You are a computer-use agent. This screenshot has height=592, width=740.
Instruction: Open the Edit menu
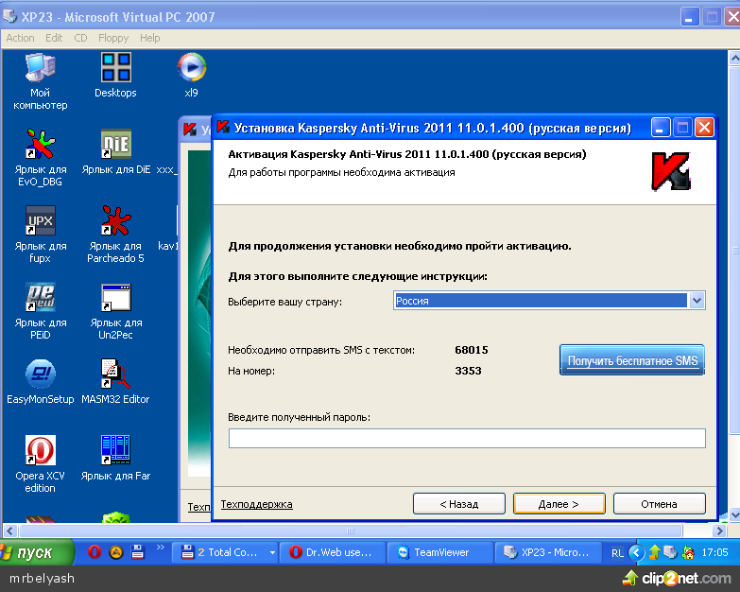point(54,38)
